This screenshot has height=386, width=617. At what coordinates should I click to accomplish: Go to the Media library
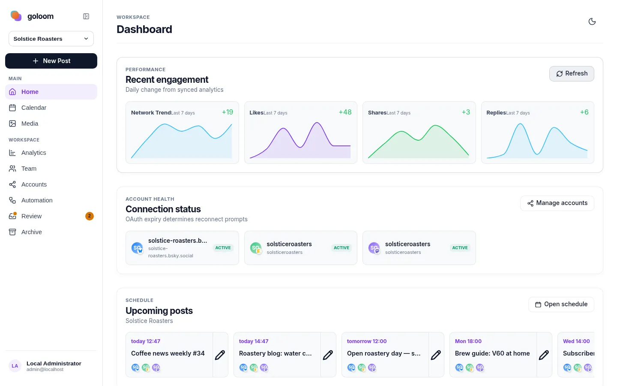51,124
